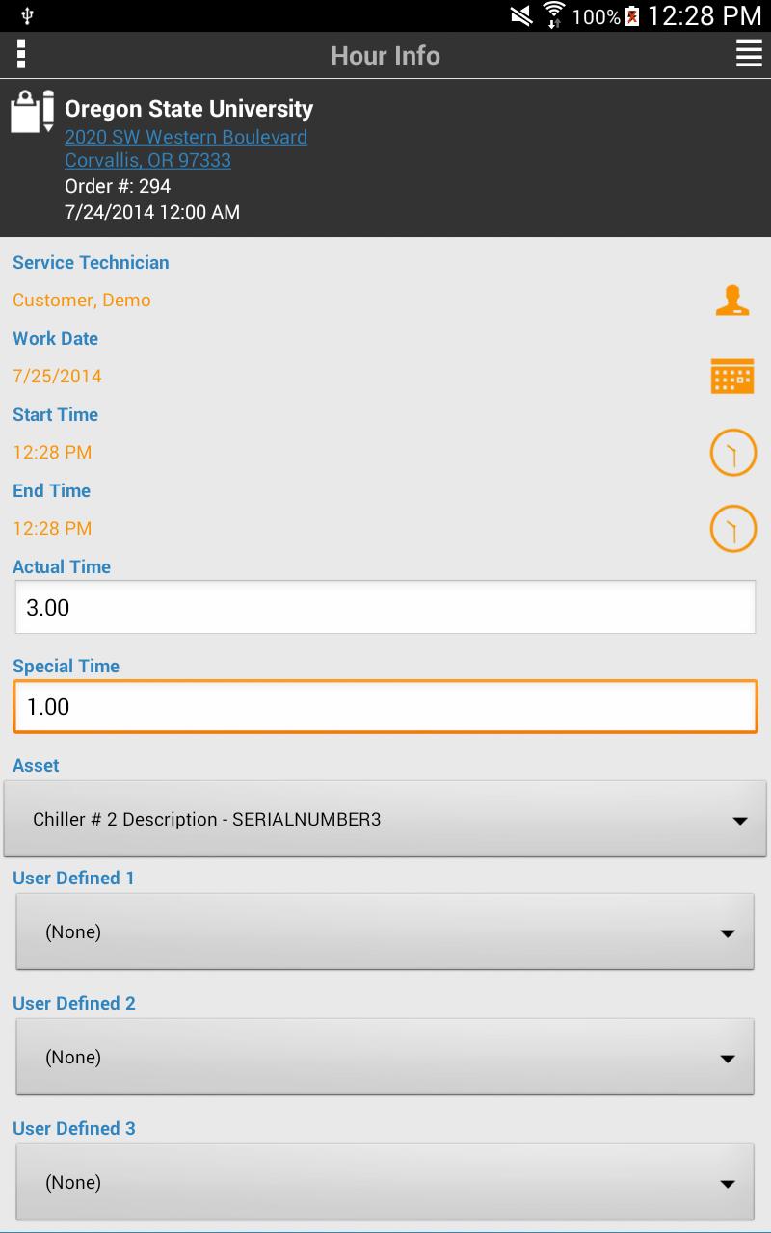Image resolution: width=771 pixels, height=1233 pixels.
Task: Open calendar picker for Work Date
Action: click(x=732, y=376)
